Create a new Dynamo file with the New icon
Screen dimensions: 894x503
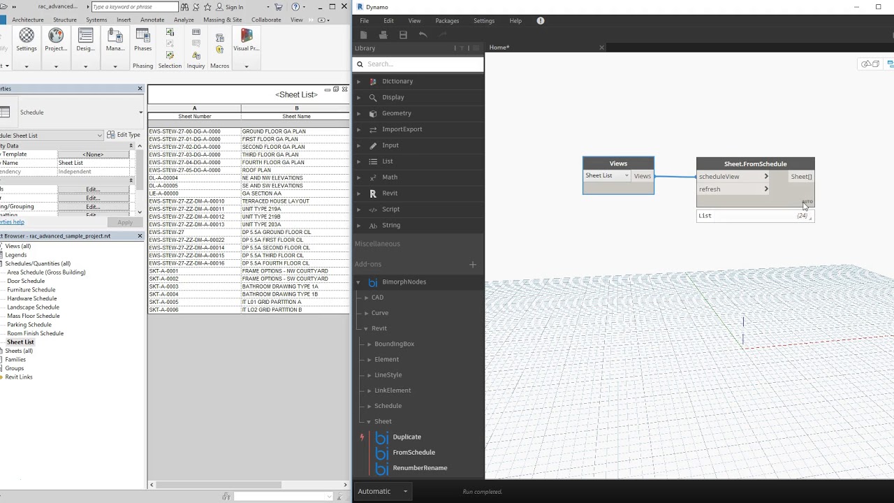point(363,34)
